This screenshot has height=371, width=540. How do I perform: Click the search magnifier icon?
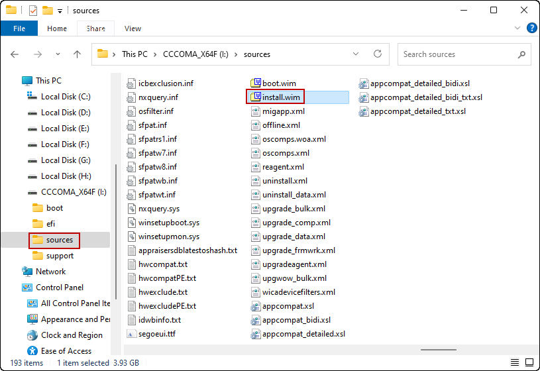521,54
